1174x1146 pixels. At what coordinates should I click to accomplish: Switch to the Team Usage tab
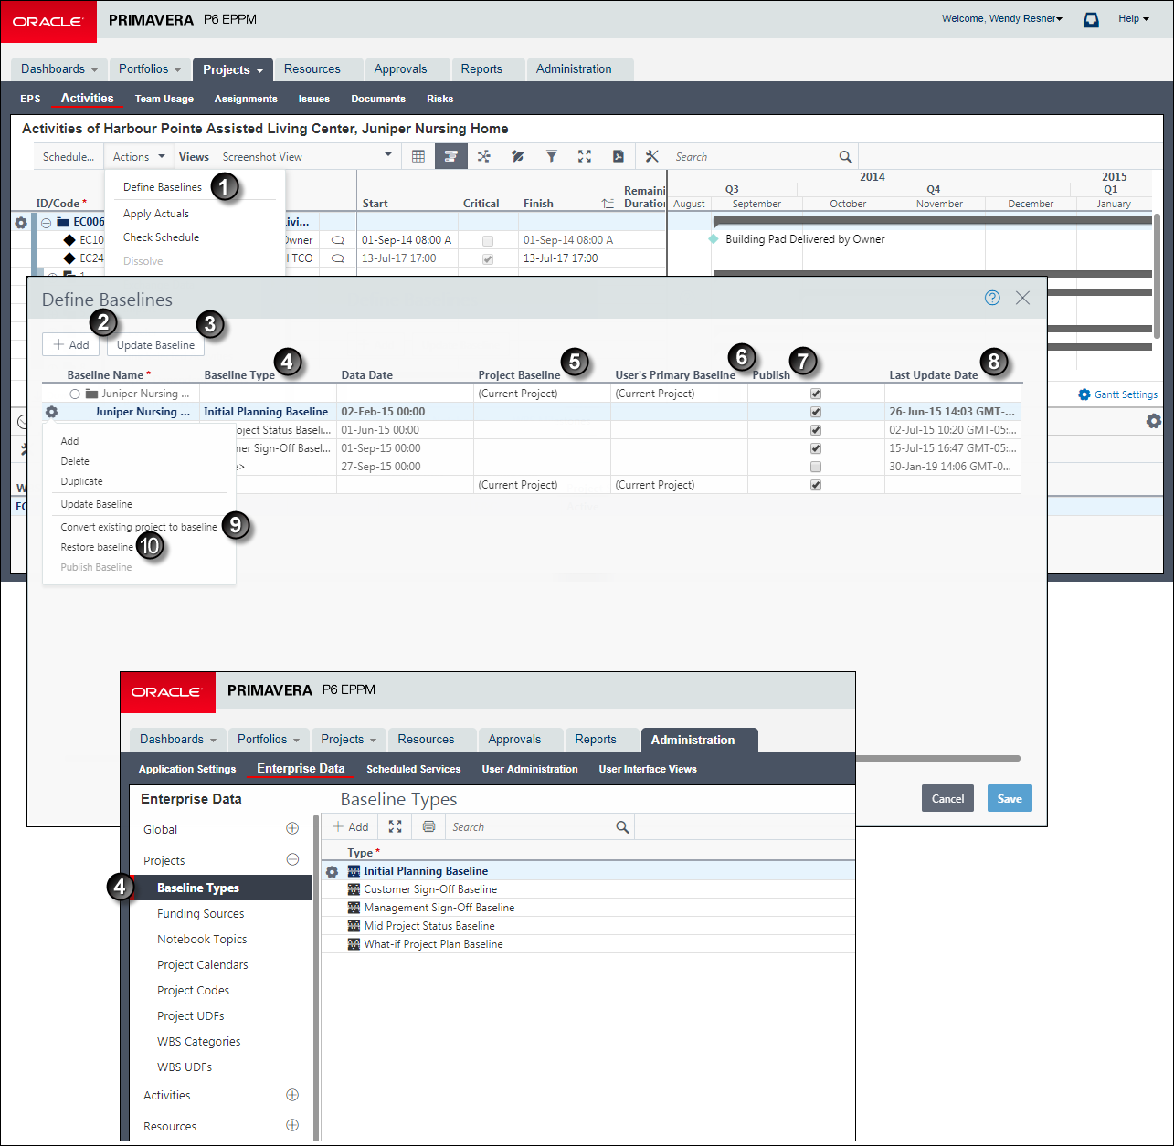point(164,99)
